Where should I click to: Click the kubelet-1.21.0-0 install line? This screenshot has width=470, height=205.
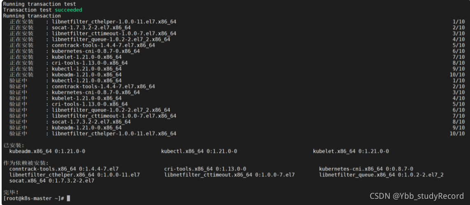pyautogui.click(x=238, y=57)
